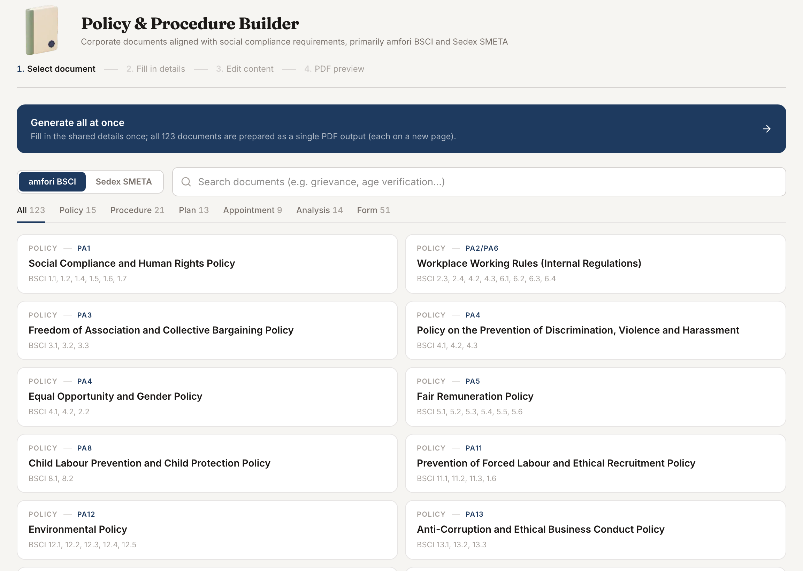
Task: Open Prevention of Forced Labour policy card
Action: click(x=595, y=463)
